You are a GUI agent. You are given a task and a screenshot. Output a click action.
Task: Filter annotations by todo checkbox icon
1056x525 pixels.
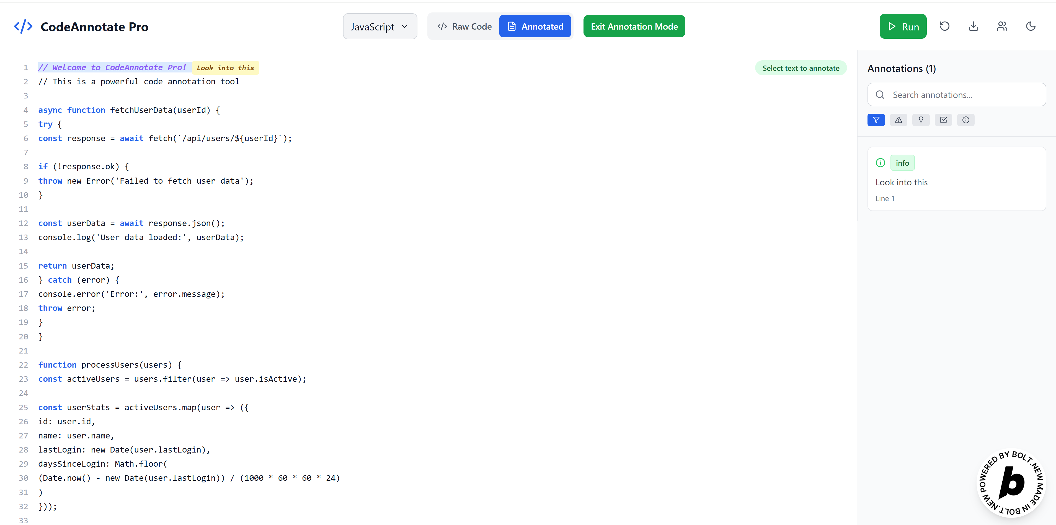(x=943, y=120)
